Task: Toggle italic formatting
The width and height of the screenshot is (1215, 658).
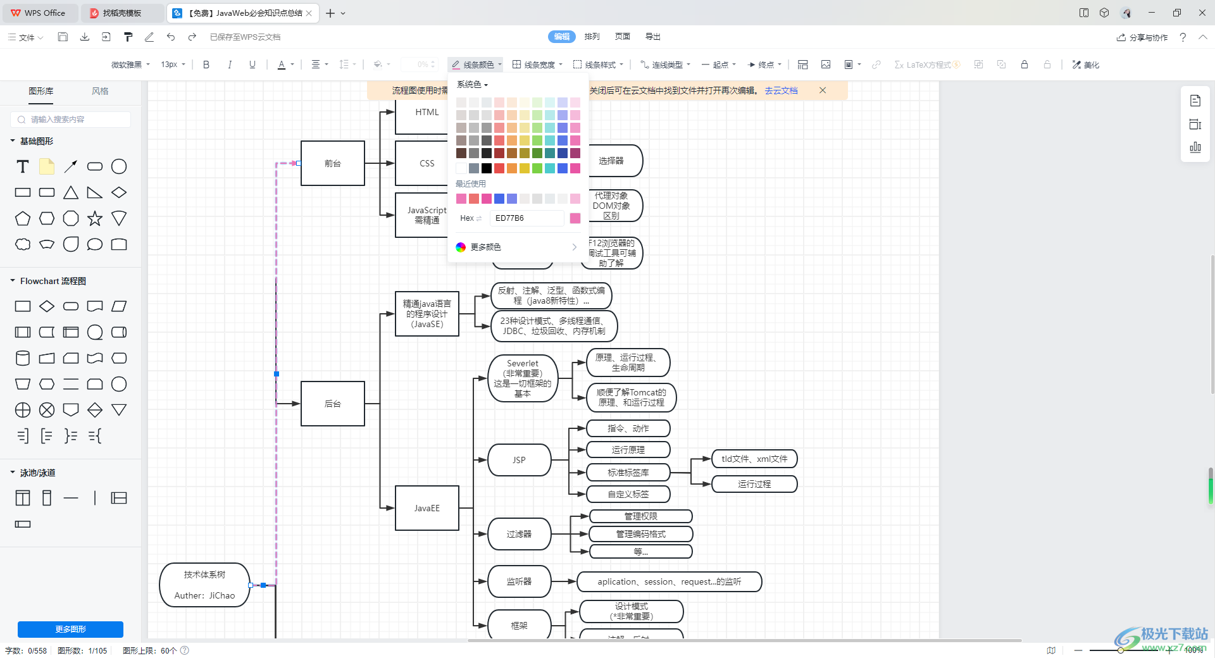Action: pyautogui.click(x=230, y=65)
